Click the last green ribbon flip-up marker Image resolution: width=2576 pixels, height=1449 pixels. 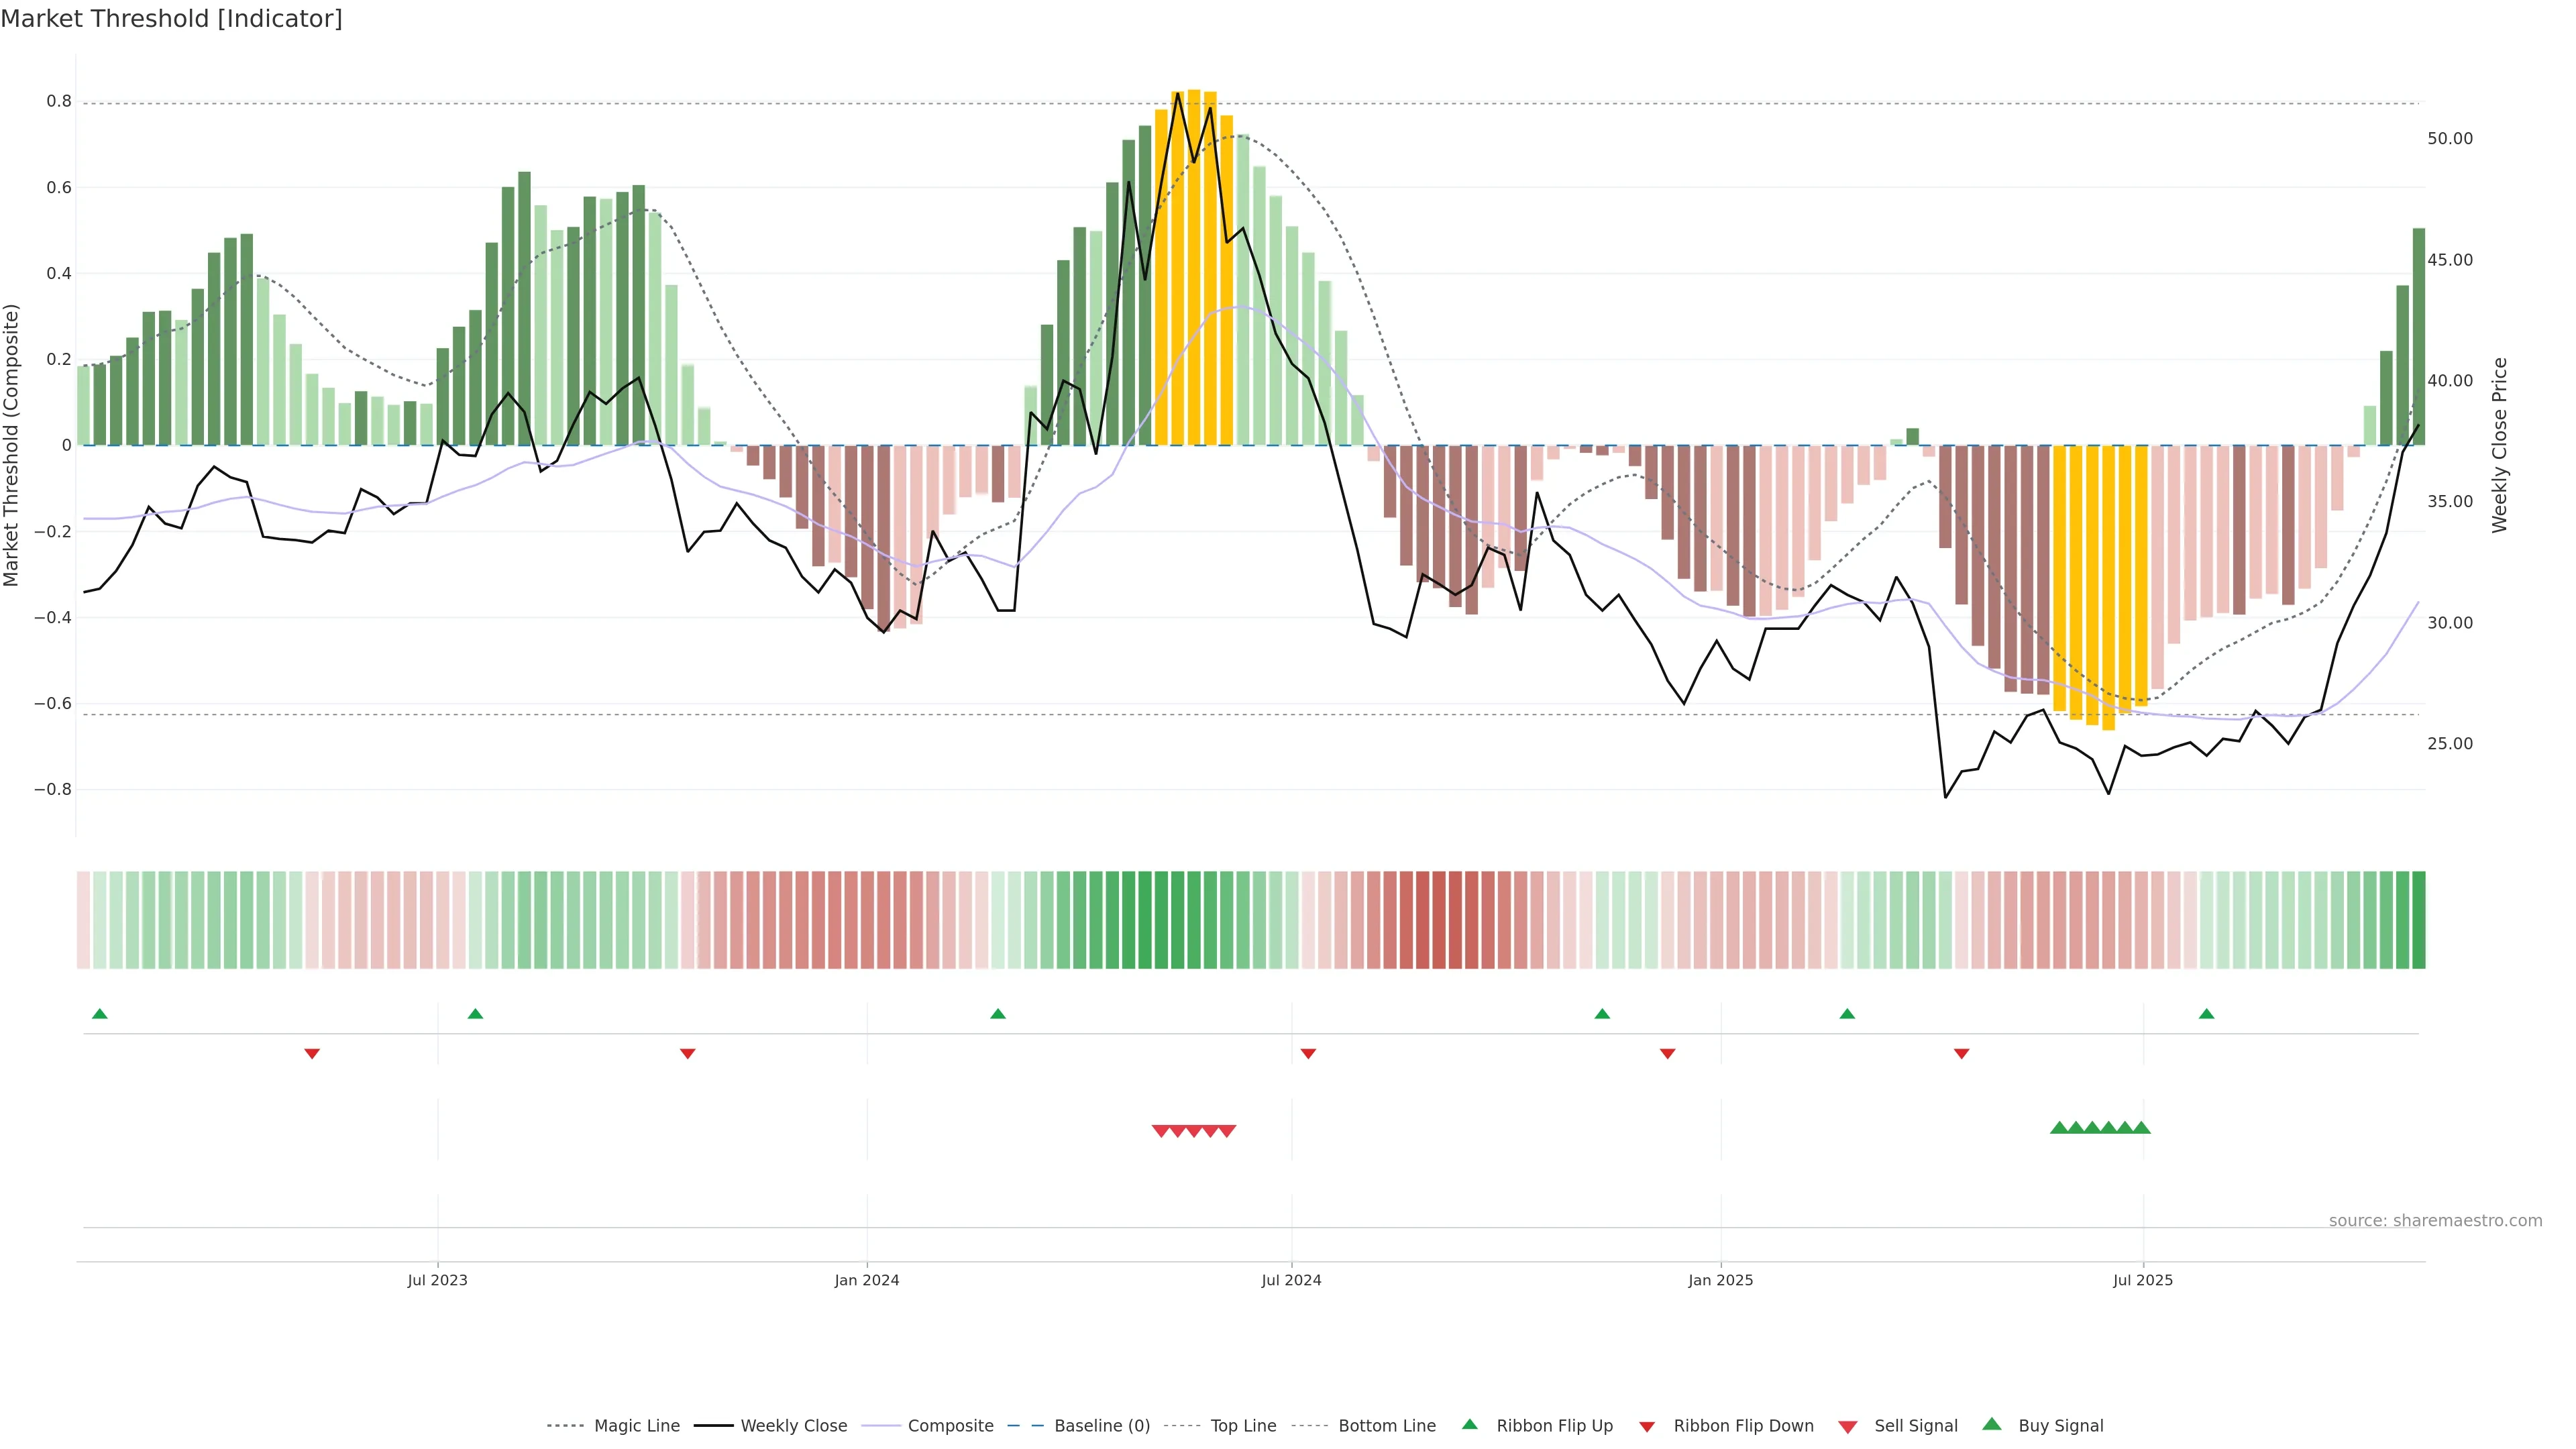(2206, 1014)
